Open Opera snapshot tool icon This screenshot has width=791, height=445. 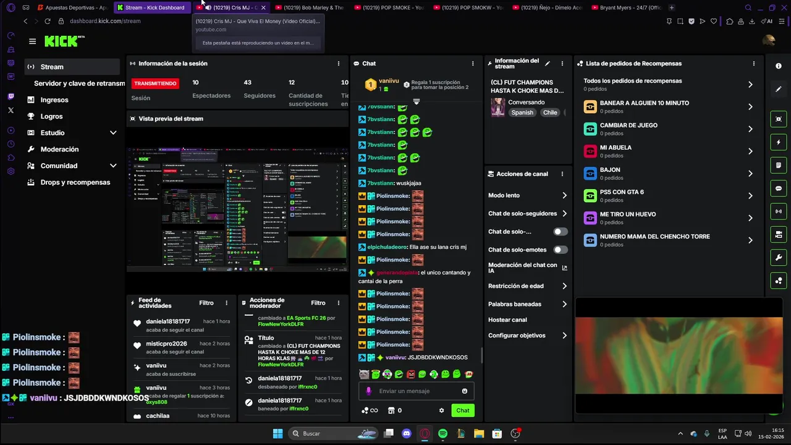click(680, 21)
